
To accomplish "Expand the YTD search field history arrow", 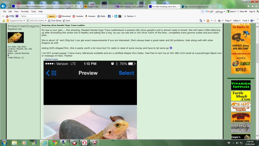I will tap(46, 16).
